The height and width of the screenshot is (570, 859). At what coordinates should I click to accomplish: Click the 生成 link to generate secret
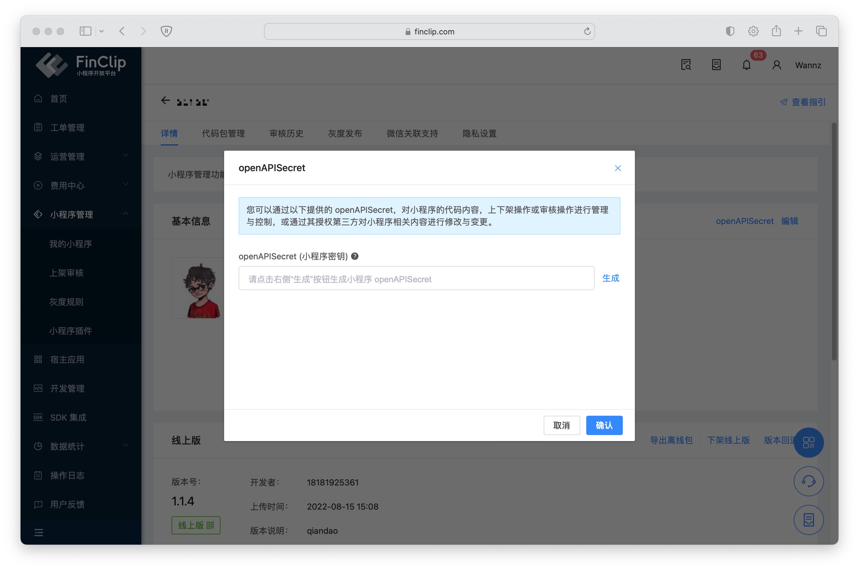(610, 278)
